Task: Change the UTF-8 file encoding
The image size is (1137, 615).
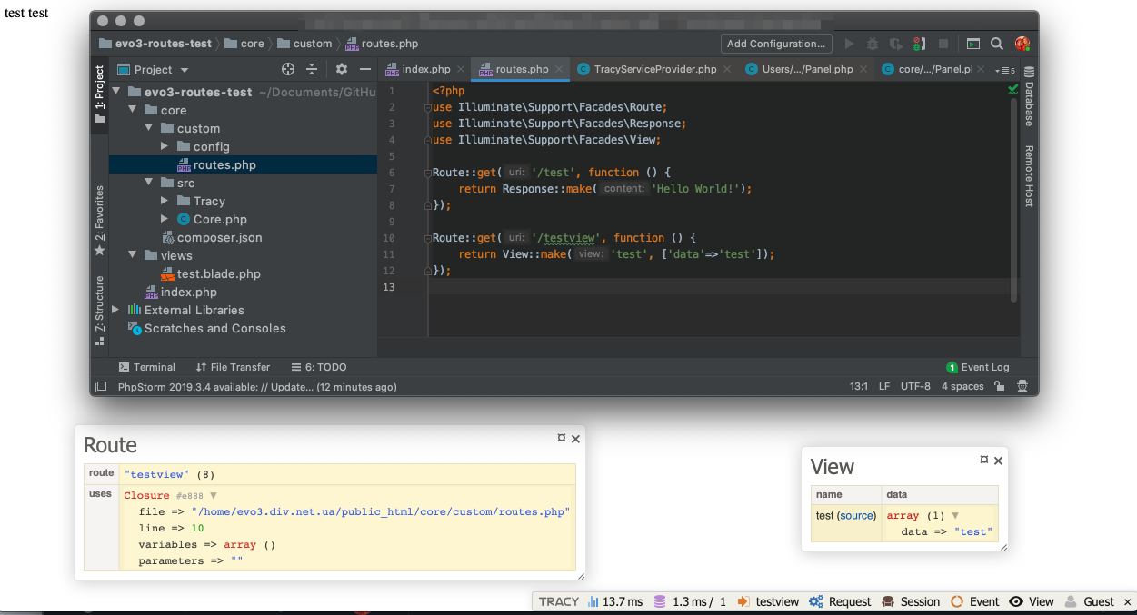Action: pyautogui.click(x=915, y=386)
